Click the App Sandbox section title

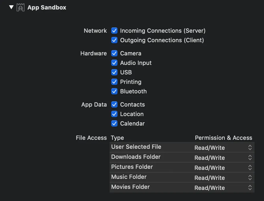point(47,7)
